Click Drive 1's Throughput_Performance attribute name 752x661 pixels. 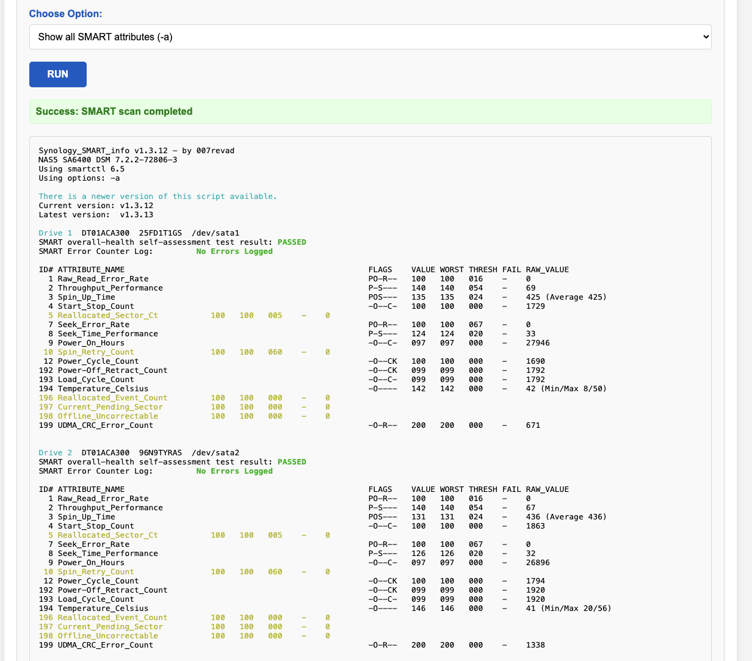[110, 288]
